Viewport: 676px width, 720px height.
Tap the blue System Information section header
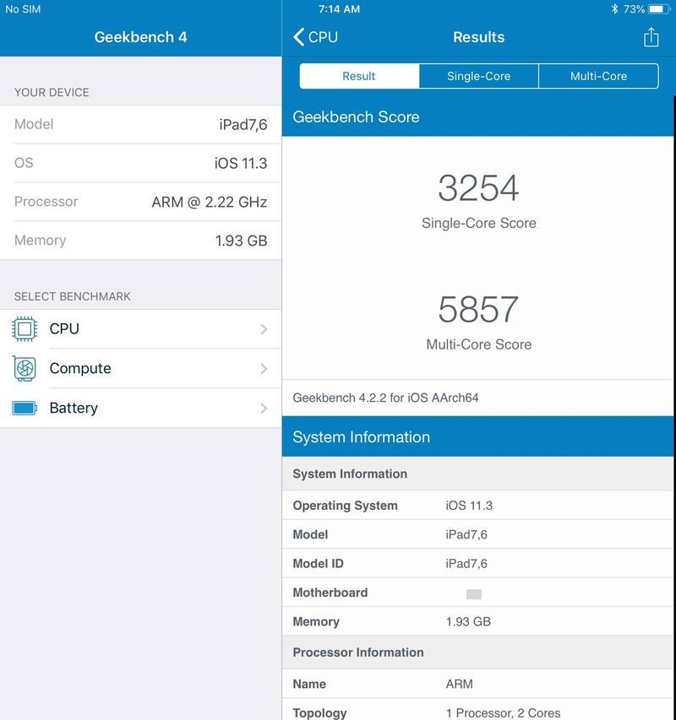pos(478,436)
